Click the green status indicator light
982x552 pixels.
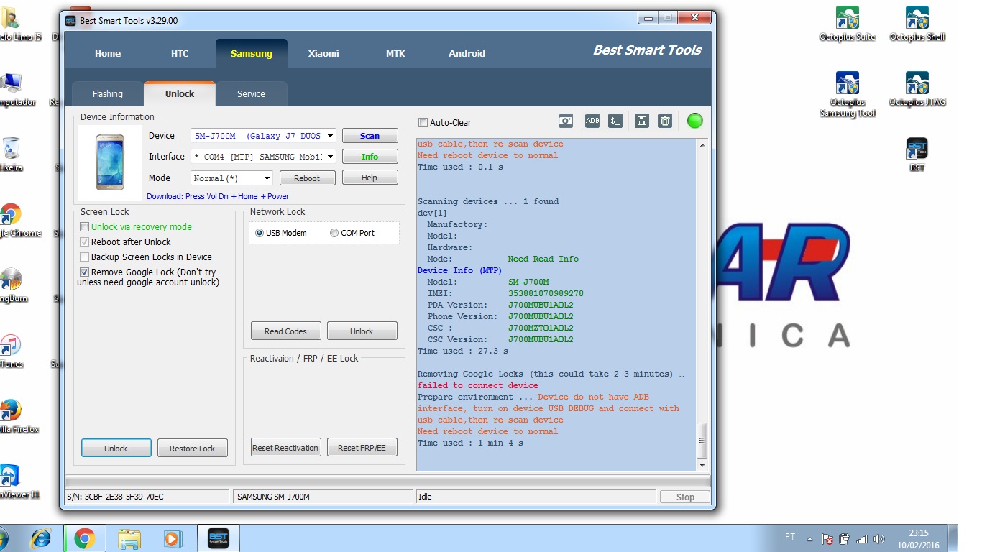click(694, 121)
